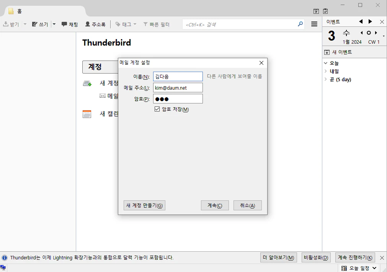This screenshot has height=272, width=387.
Task: Go to next events with right arrow
Action: click(x=370, y=21)
